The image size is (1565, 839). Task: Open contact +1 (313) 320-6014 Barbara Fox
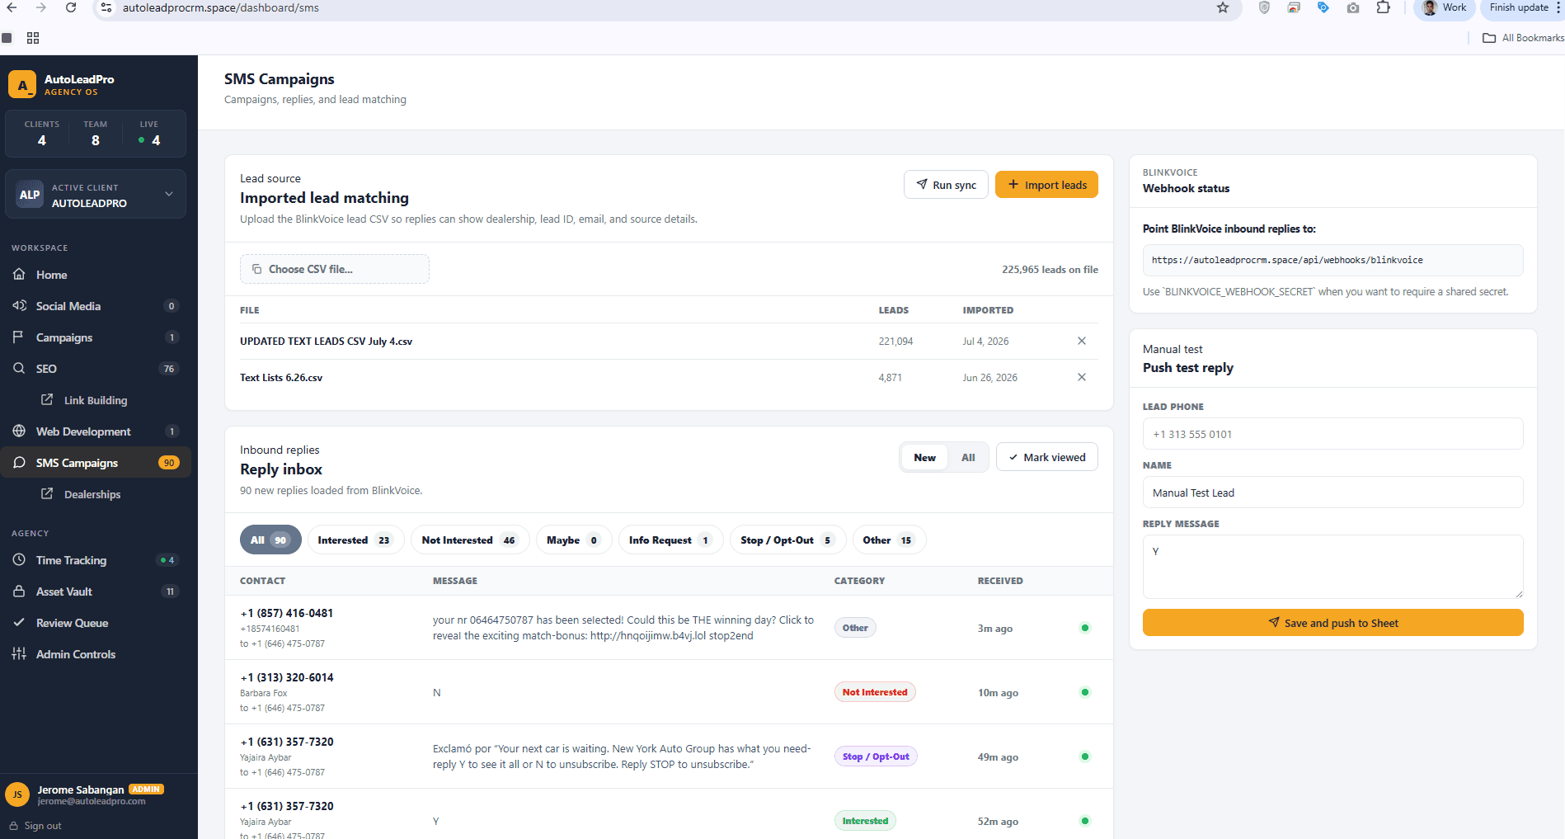point(287,677)
